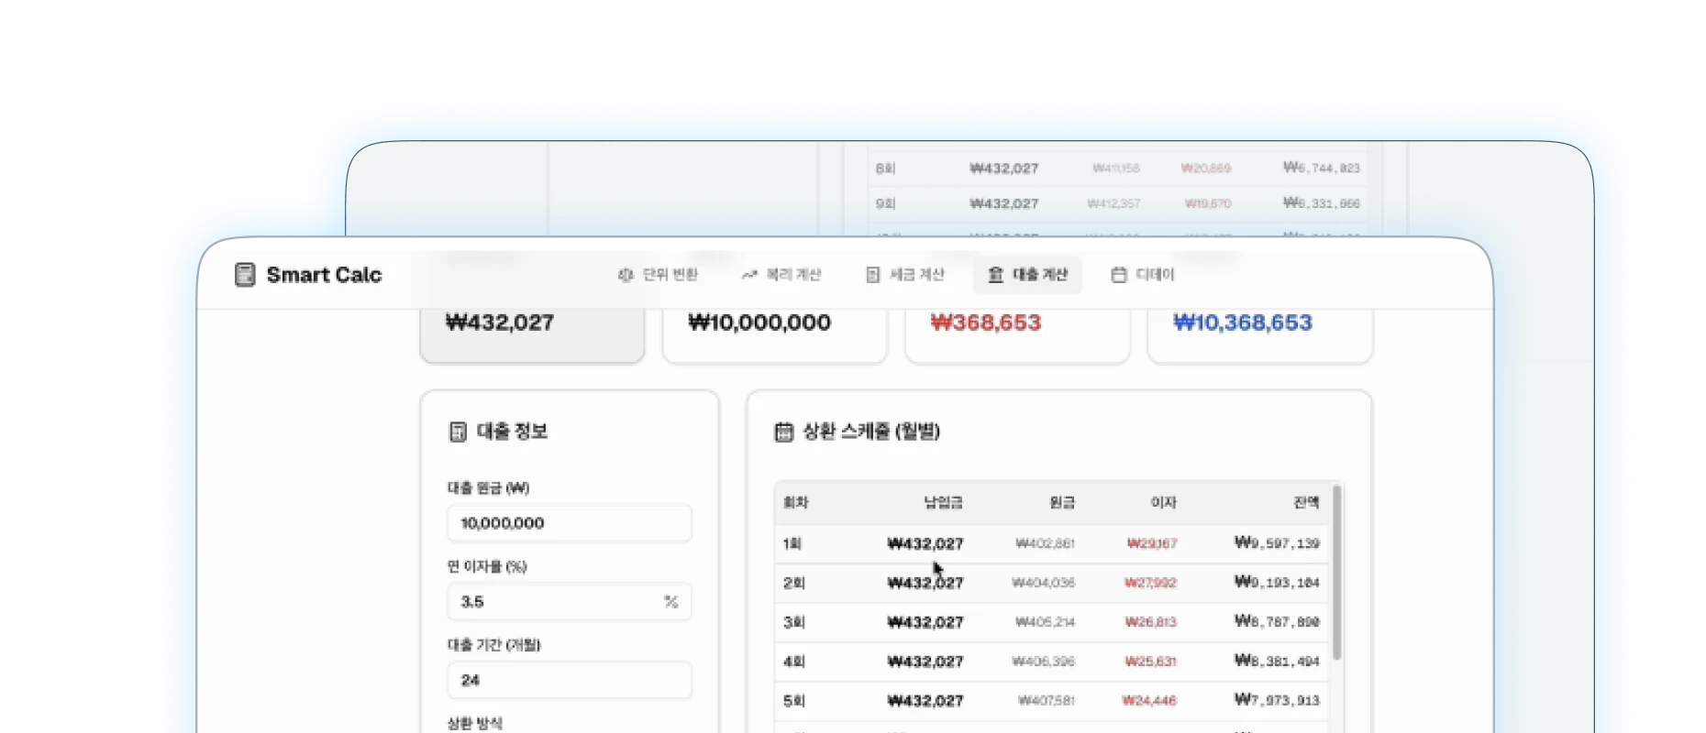Go to the 디데이 tab
This screenshot has width=1706, height=733.
pyautogui.click(x=1142, y=275)
